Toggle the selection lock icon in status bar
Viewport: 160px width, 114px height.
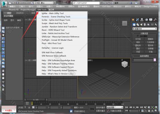(x=29, y=107)
